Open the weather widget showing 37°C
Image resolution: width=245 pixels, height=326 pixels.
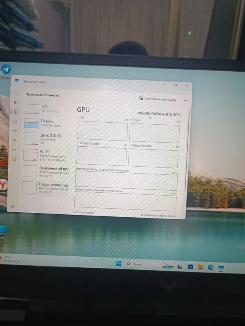(11, 259)
